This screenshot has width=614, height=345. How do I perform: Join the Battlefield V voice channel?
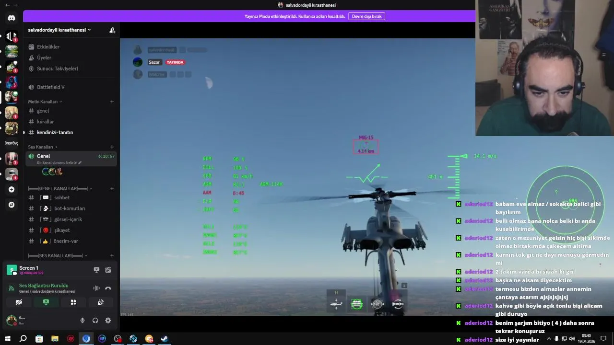coord(71,87)
